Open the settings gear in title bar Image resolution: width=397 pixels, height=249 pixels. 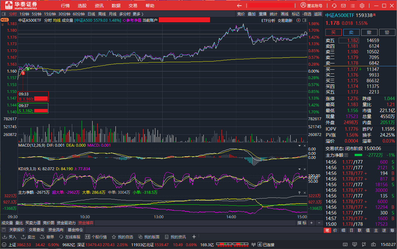362,6
